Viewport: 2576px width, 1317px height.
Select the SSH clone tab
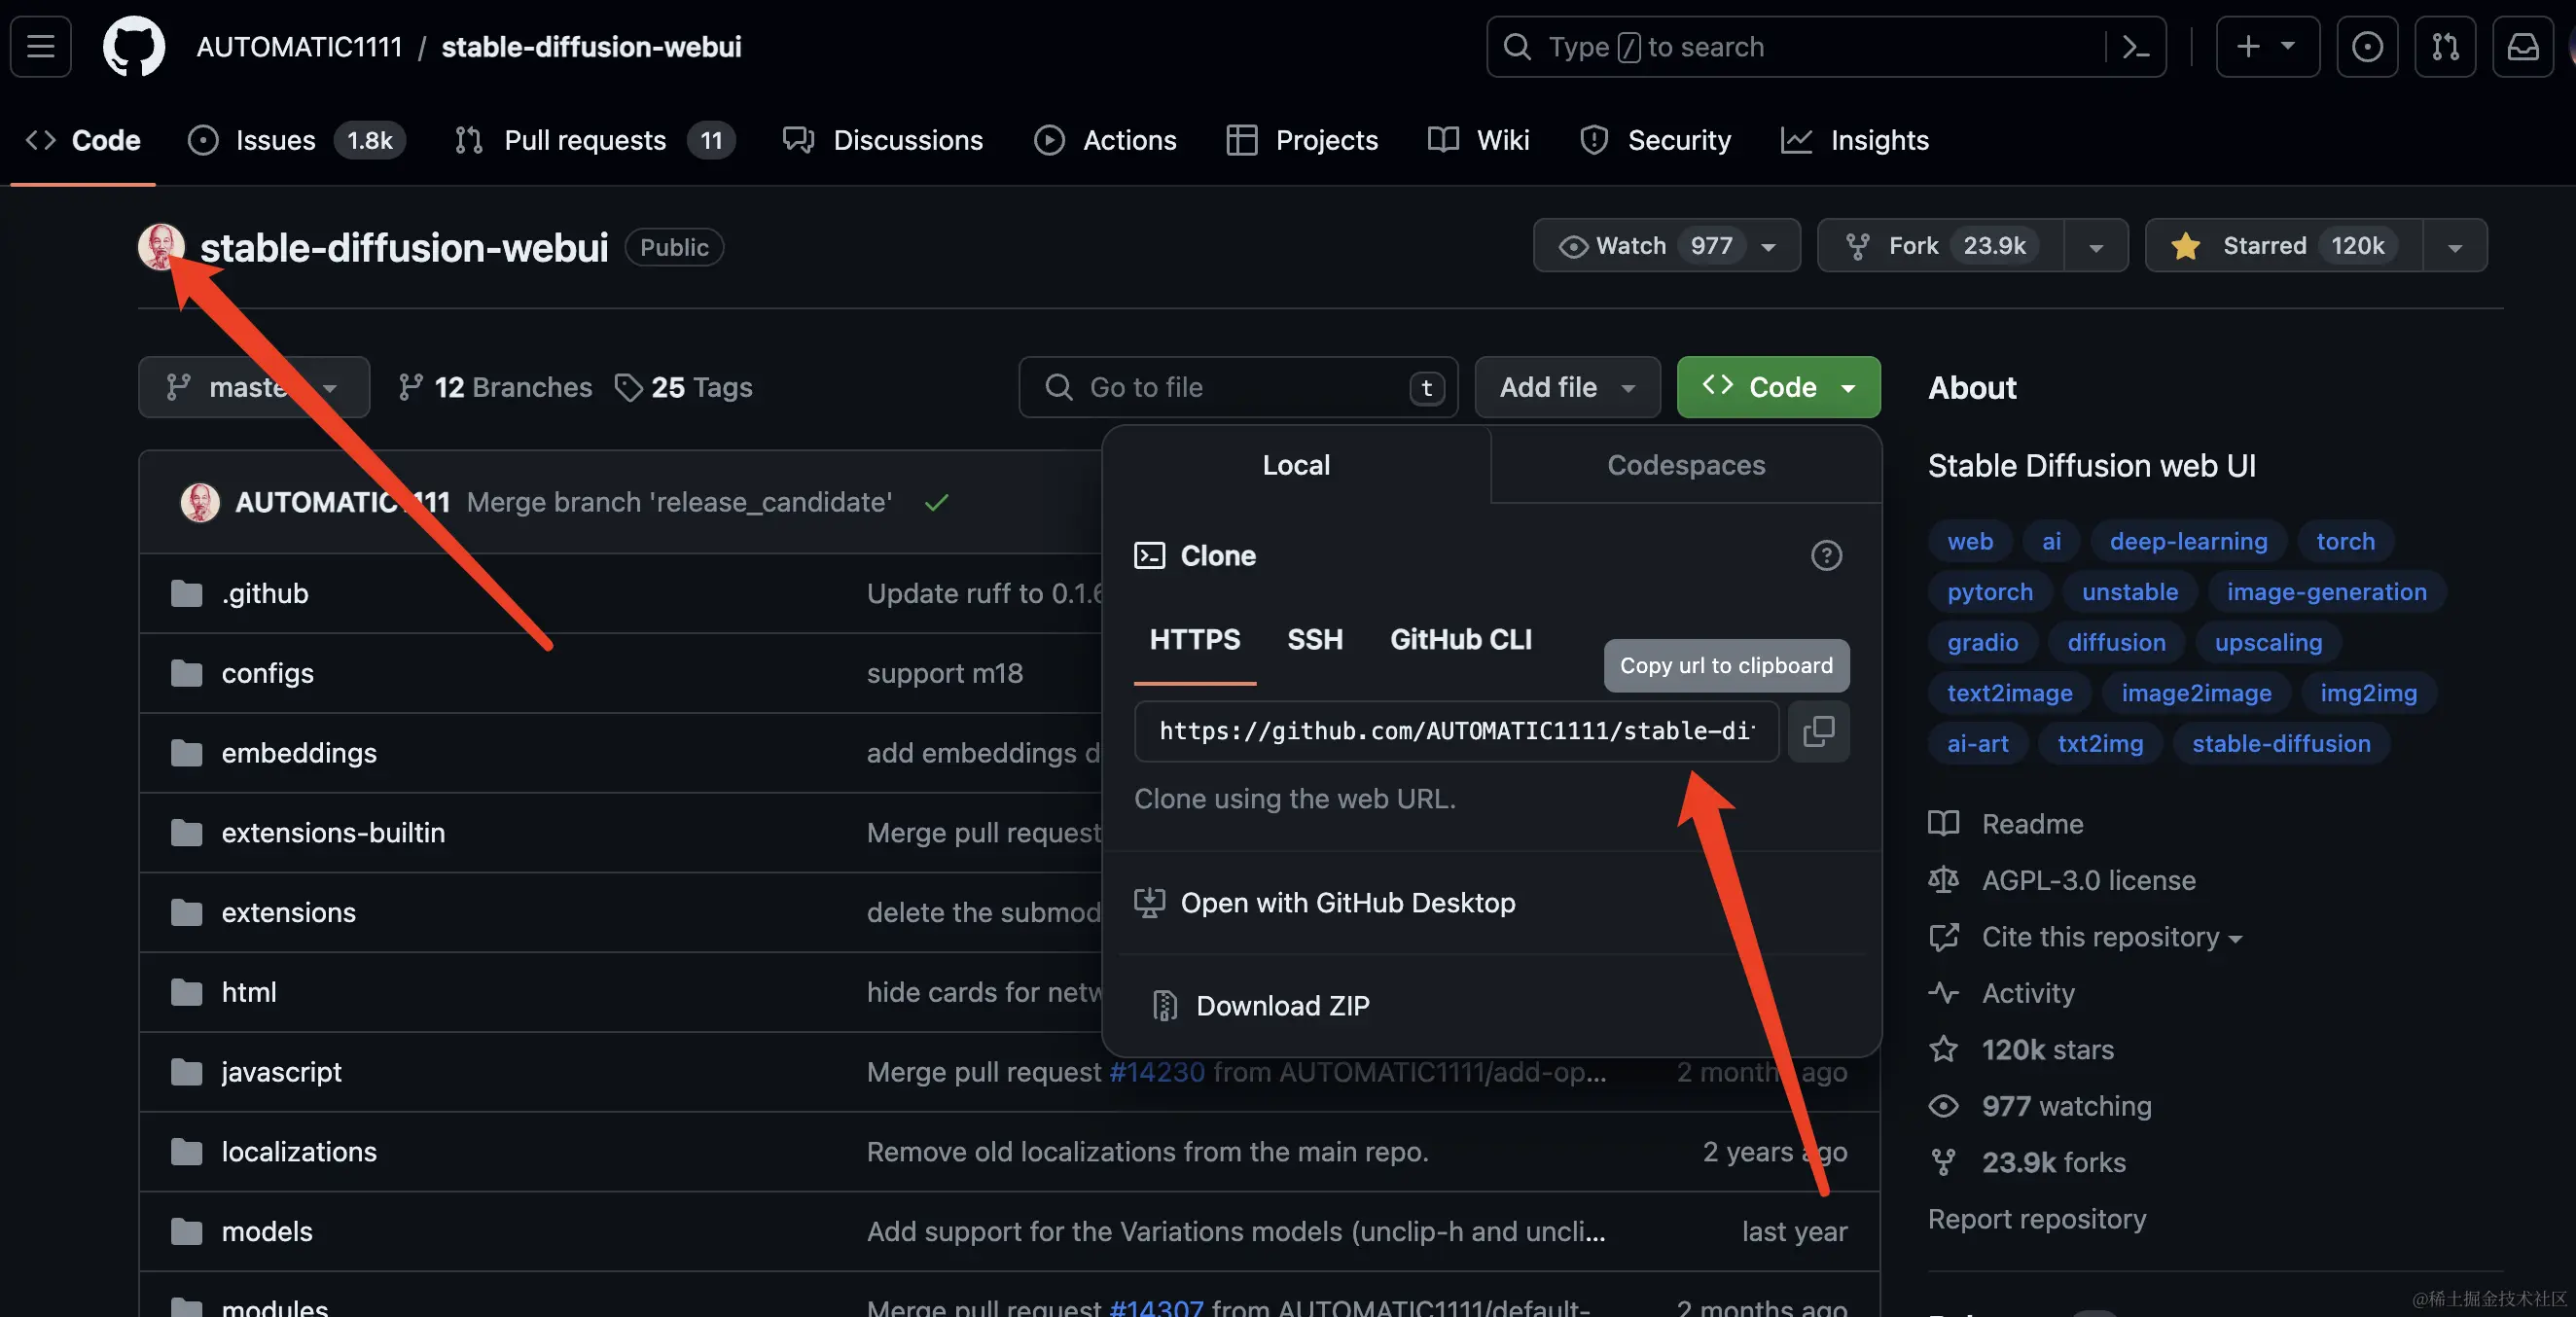pyautogui.click(x=1314, y=639)
